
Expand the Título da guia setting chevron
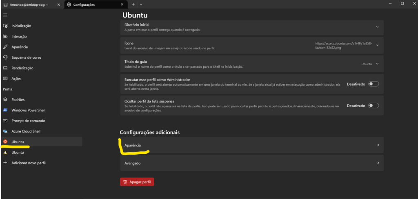377,64
